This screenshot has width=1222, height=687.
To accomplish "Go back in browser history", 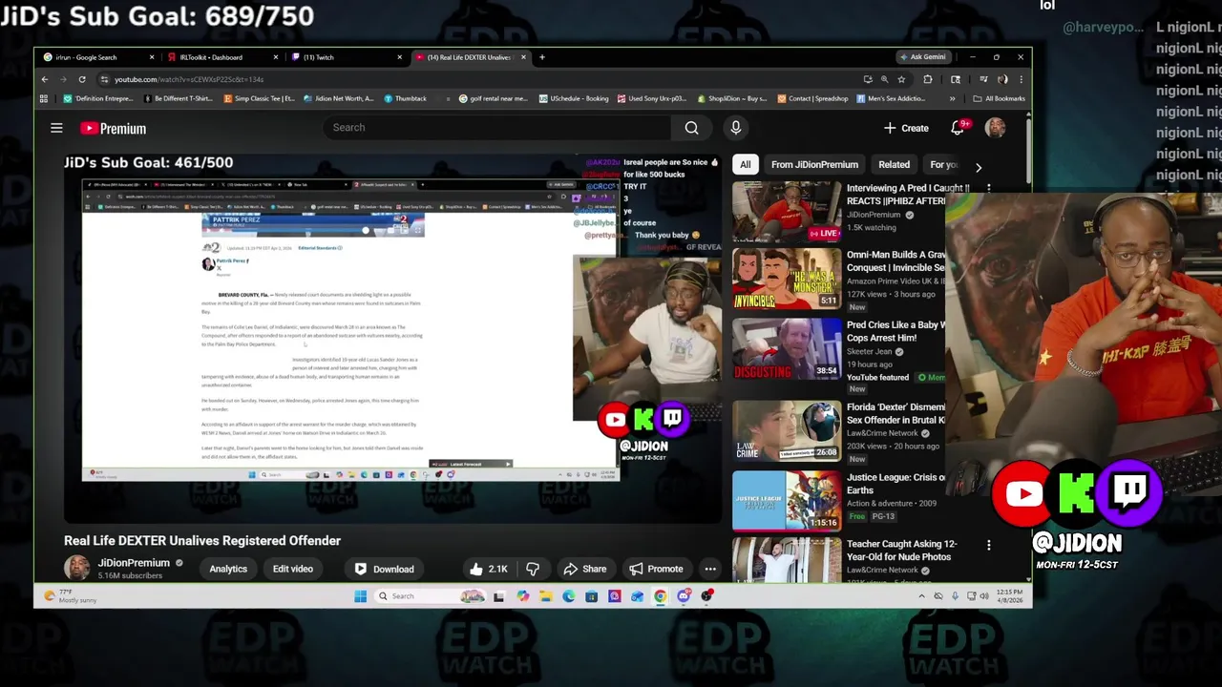I will (45, 79).
